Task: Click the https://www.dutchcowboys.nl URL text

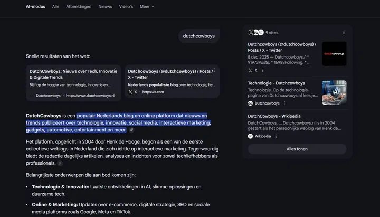Action: click(x=90, y=96)
